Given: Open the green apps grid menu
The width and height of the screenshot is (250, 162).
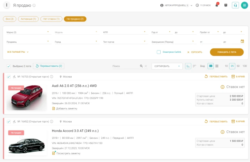Looking at the screenshot, I should pos(244,5).
